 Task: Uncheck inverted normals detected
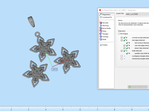click(x=122, y=38)
